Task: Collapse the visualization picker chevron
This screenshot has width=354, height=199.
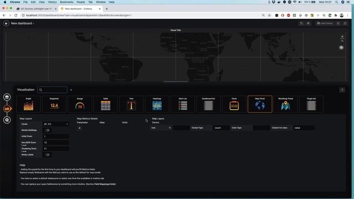Action: click(x=71, y=90)
